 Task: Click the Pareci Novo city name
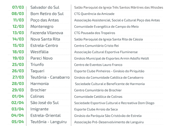tap(41, 58)
